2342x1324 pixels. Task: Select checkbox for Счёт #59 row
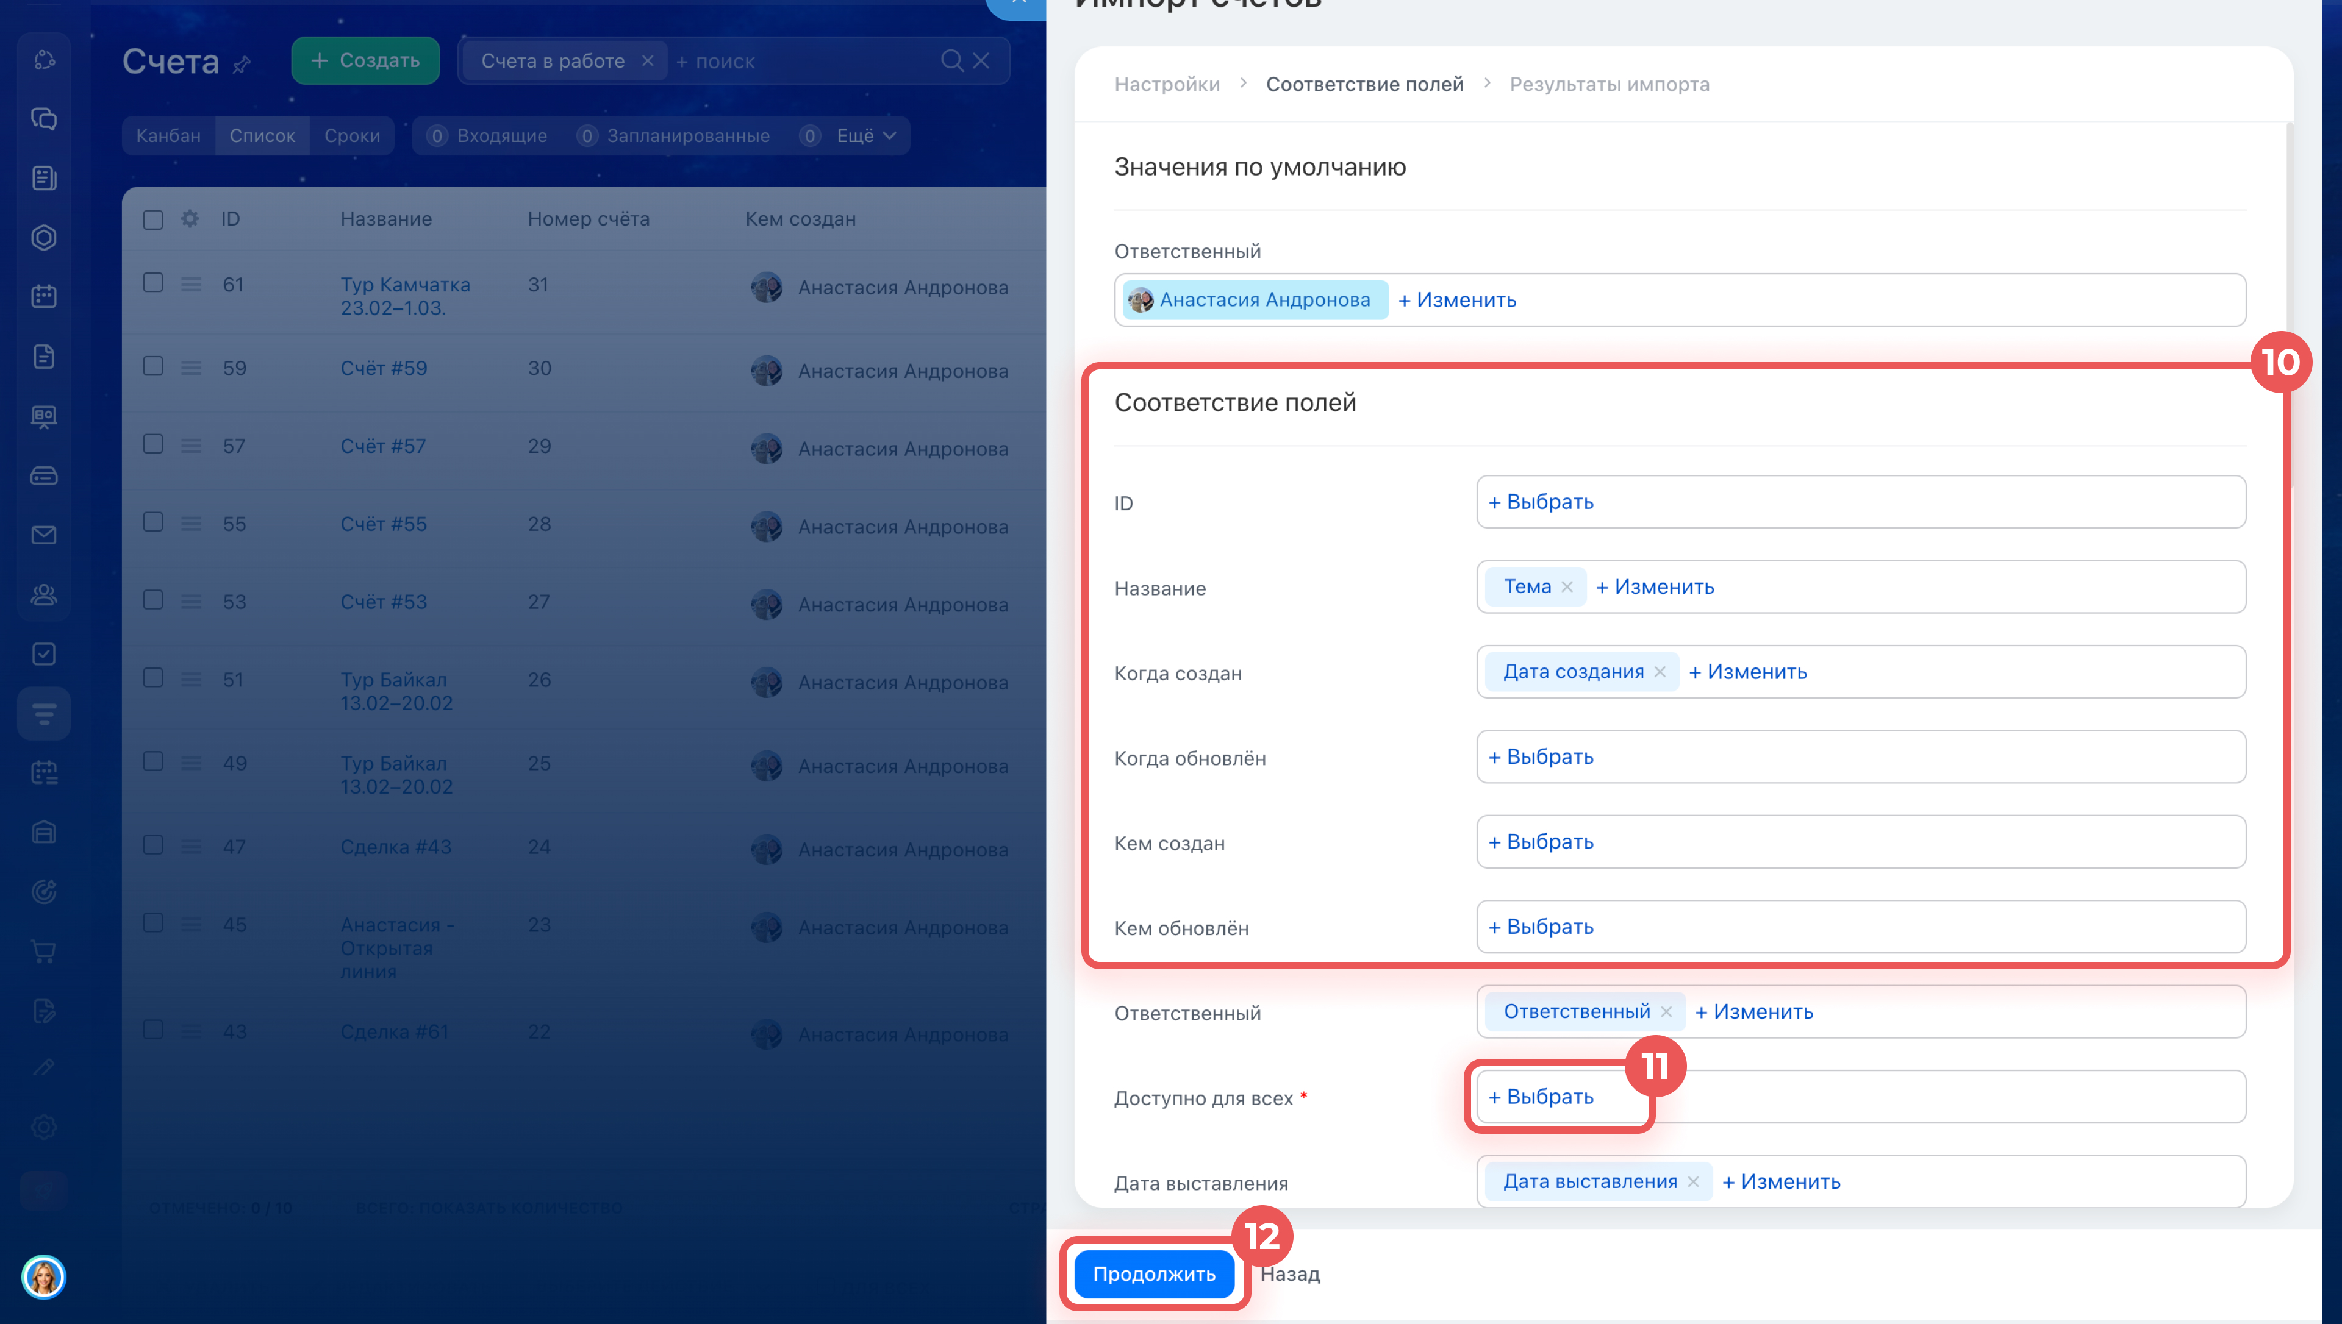click(x=153, y=366)
